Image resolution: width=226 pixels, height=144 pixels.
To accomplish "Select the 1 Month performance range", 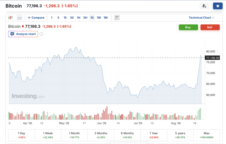I will click(74, 135).
